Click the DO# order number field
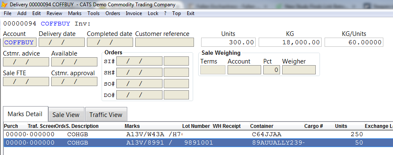The image size is (393, 155). click(176, 95)
